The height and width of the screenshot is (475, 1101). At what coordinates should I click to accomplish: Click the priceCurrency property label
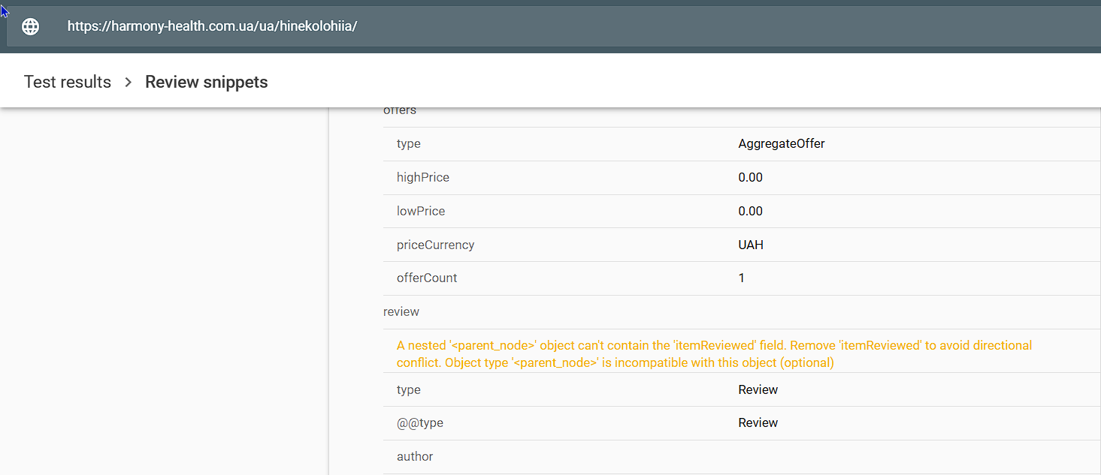click(435, 245)
